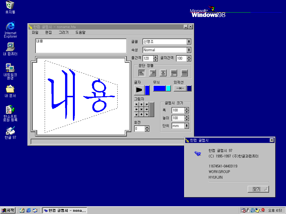The width and height of the screenshot is (286, 214).
Task: Open the 시작 Start menu
Action: pyautogui.click(x=8, y=210)
